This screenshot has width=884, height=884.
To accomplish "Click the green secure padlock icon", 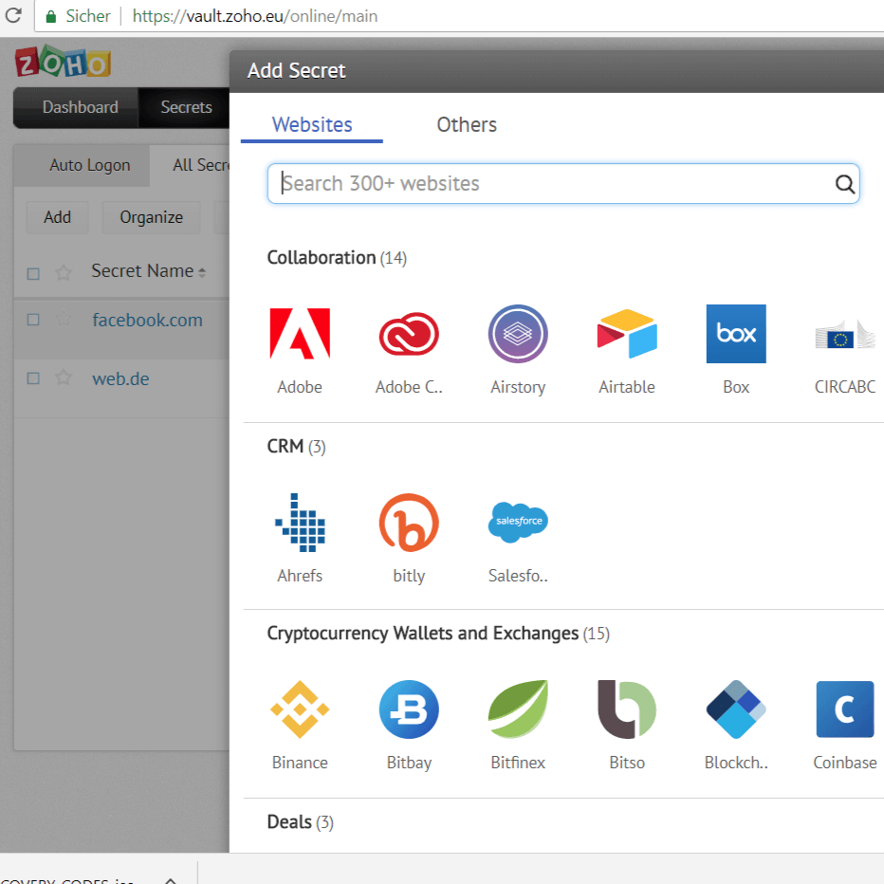I will (50, 16).
